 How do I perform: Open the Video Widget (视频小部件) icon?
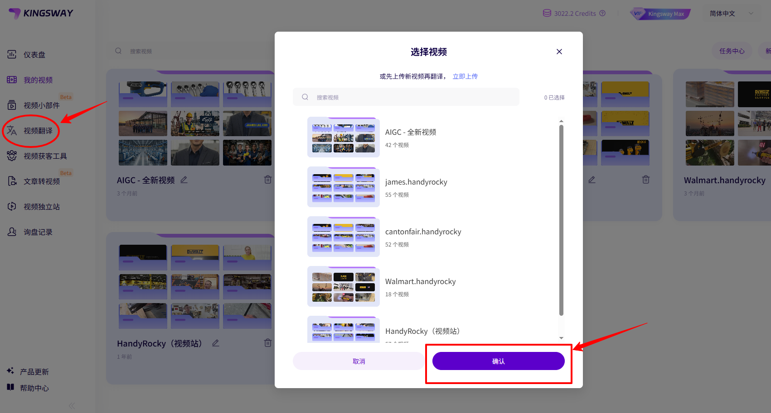pos(12,105)
